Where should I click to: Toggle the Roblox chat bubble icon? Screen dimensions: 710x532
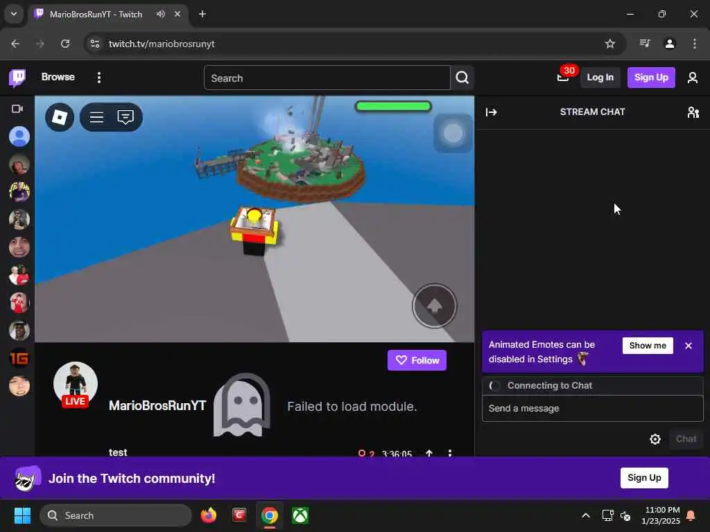pyautogui.click(x=125, y=117)
